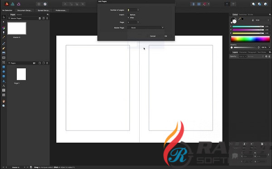Open the Pages panel options menu

48,14
